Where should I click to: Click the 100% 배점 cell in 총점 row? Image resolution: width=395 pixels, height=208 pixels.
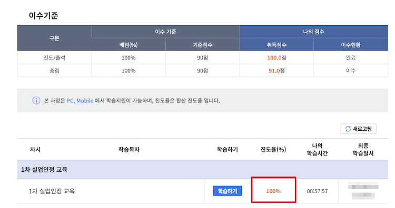pos(129,70)
